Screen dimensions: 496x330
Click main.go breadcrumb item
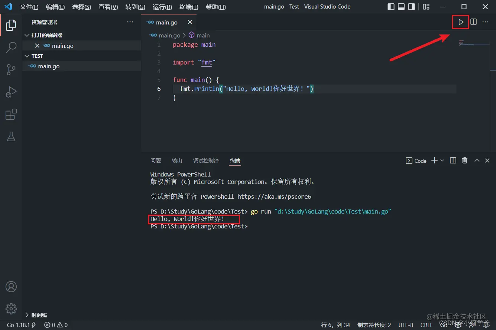[x=169, y=35]
